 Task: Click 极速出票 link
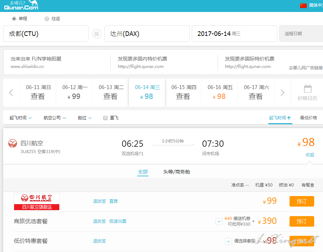(118, 221)
